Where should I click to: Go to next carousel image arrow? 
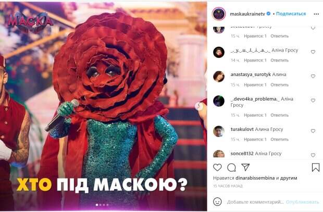click(198, 106)
